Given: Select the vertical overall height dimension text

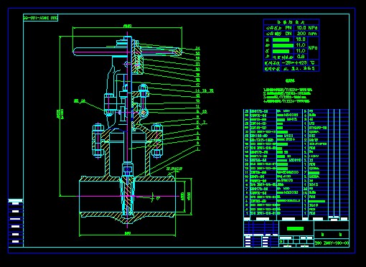Looking at the screenshot, I should pos(60,114).
